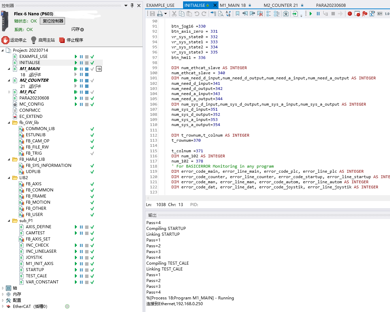Click the Save icon in editor toolbar
The width and height of the screenshot is (390, 312).
(x=152, y=14)
